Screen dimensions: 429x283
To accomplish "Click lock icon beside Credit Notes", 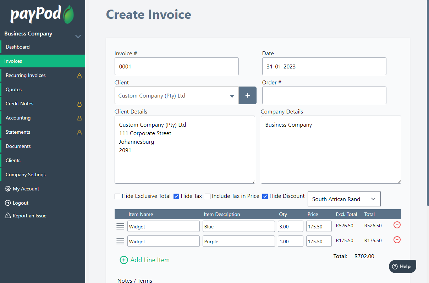I will [79, 104].
